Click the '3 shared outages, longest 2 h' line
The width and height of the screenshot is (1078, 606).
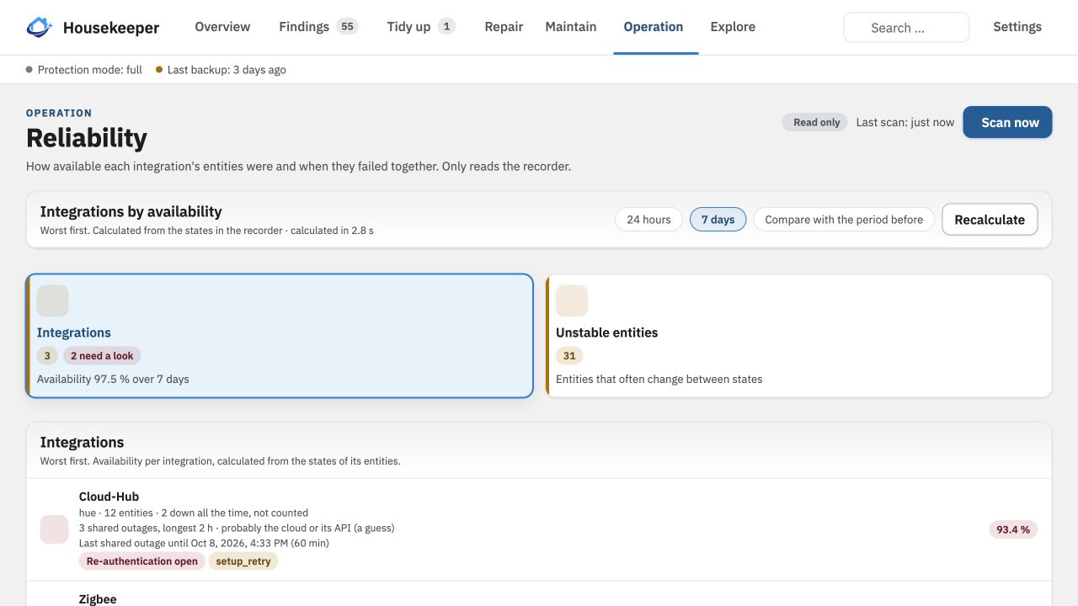(x=237, y=528)
